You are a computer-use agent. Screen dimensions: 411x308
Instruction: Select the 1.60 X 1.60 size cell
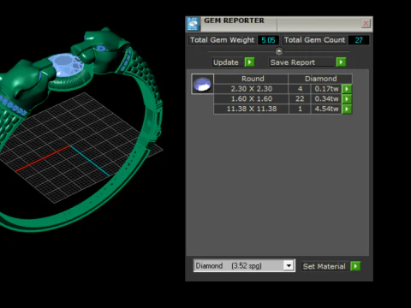click(x=251, y=99)
